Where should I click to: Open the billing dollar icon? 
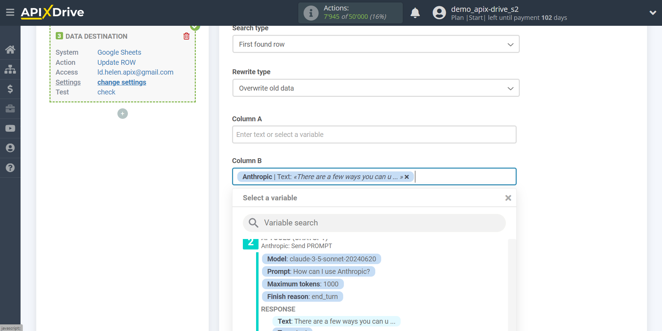click(10, 89)
